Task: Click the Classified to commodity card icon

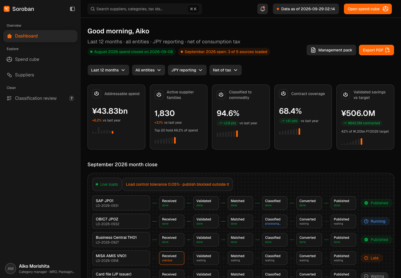Action: pyautogui.click(x=221, y=95)
